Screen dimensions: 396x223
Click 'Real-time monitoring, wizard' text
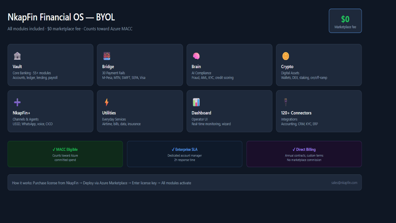[211, 124]
